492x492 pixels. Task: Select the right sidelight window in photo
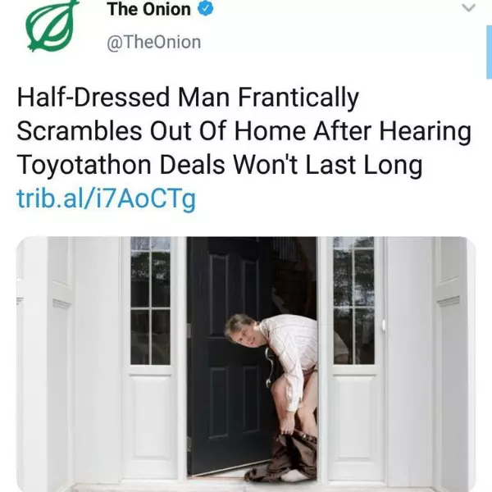tap(353, 301)
